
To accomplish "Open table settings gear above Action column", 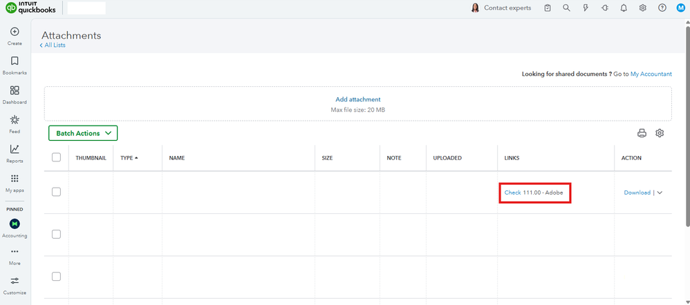I will (660, 133).
